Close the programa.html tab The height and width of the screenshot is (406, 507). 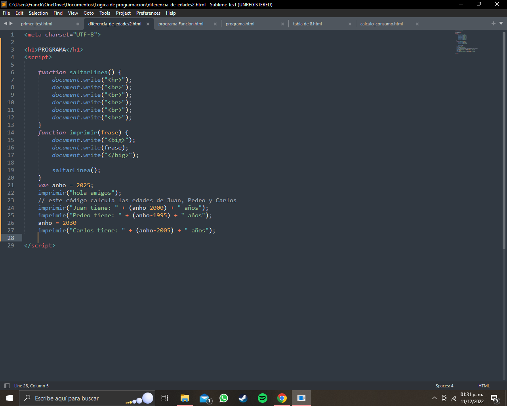tap(282, 24)
